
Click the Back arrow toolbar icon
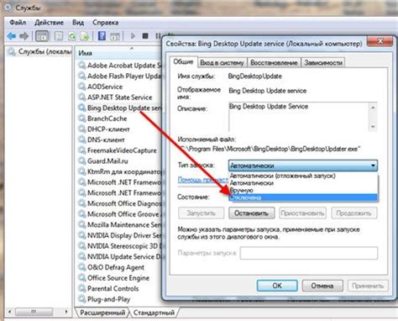pyautogui.click(x=12, y=36)
